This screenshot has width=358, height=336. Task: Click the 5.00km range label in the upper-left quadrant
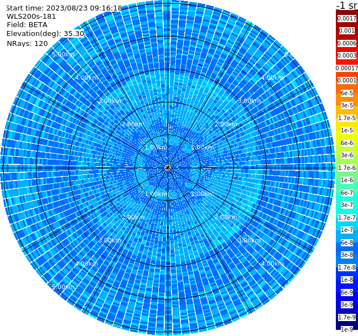[63, 54]
